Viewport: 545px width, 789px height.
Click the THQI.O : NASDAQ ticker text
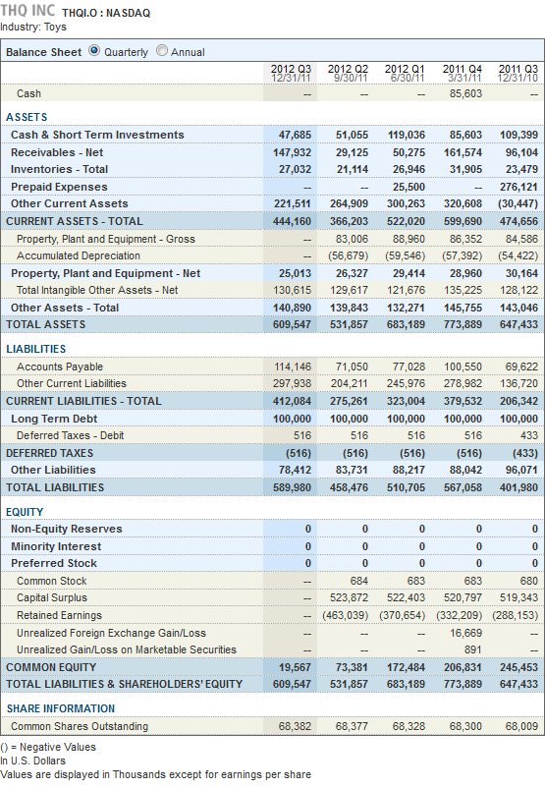pos(106,14)
